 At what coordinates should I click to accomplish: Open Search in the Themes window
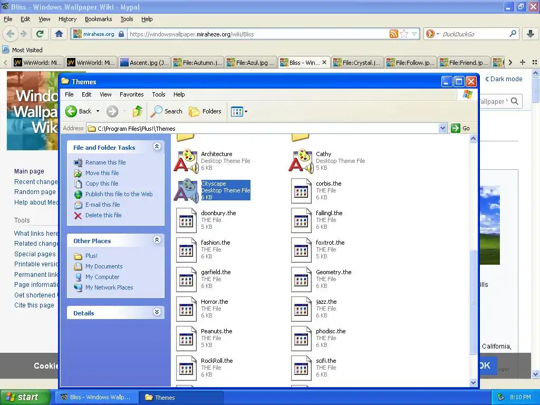[x=167, y=111]
